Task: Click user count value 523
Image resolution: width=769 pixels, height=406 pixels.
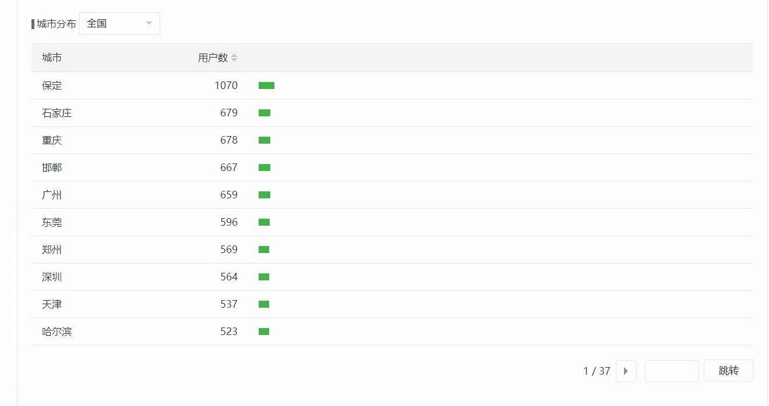Action: point(229,332)
